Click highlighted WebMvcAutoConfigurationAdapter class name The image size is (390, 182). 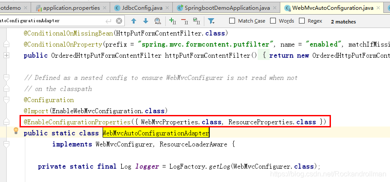(x=156, y=133)
